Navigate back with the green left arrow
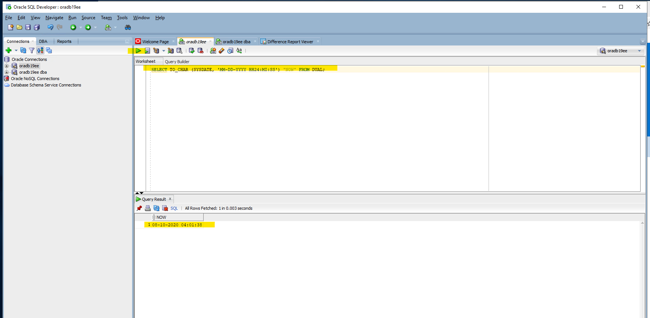This screenshot has width=650, height=318. (73, 27)
